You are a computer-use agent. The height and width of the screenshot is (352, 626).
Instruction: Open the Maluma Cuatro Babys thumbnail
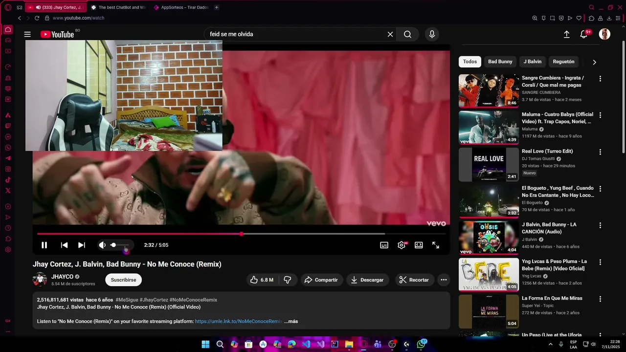pos(489,128)
